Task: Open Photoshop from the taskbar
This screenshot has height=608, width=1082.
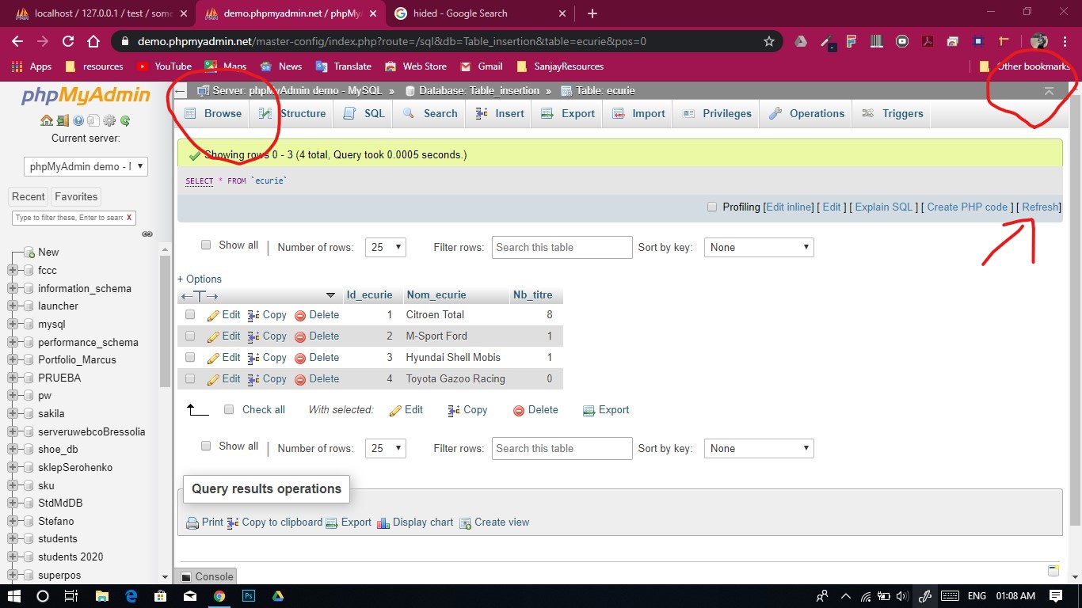Action: 249,596
